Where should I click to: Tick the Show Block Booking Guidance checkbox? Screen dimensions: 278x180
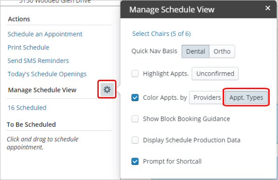(135, 119)
